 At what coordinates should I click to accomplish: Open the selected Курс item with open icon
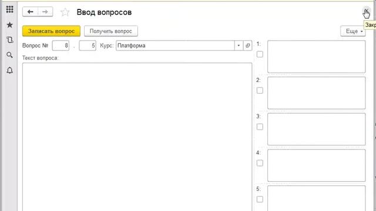(x=248, y=46)
